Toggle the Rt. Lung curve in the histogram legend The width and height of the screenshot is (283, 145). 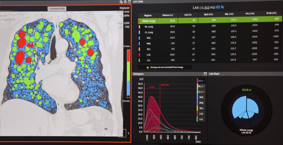(x=201, y=86)
